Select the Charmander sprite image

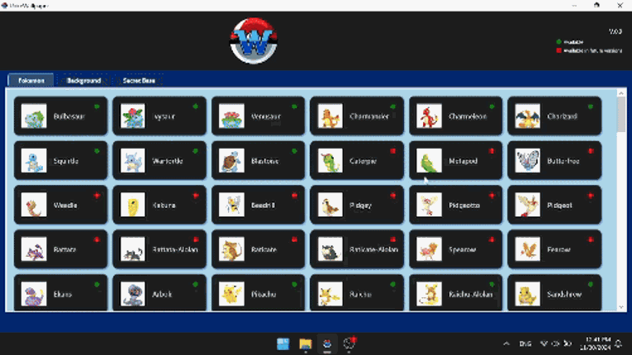tap(330, 116)
